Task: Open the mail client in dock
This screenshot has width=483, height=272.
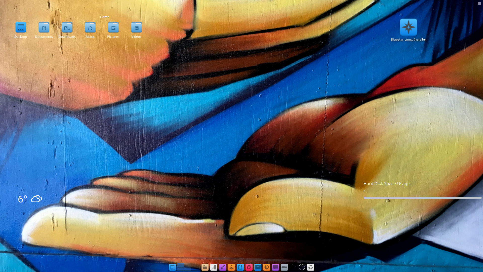Action: [x=258, y=267]
